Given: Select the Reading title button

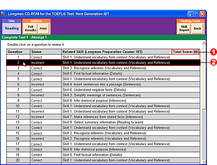Looking at the screenshot, I should [x=12, y=28].
